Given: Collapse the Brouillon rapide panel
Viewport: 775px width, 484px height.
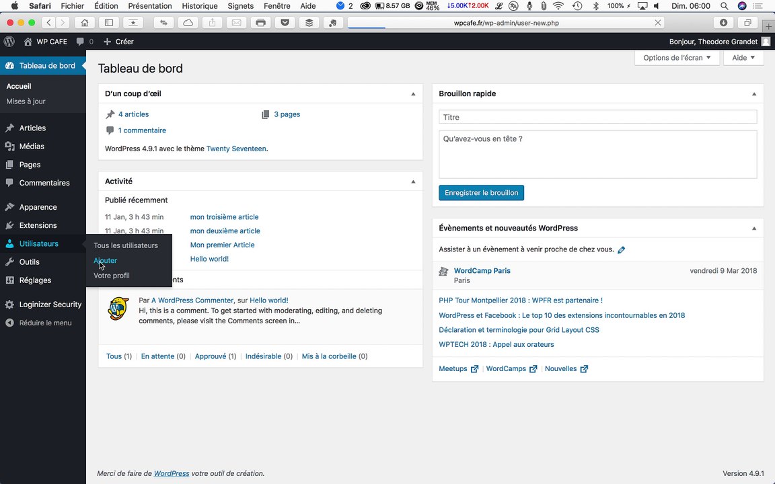Looking at the screenshot, I should point(754,94).
